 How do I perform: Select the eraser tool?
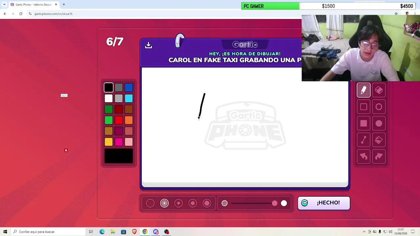point(379,90)
